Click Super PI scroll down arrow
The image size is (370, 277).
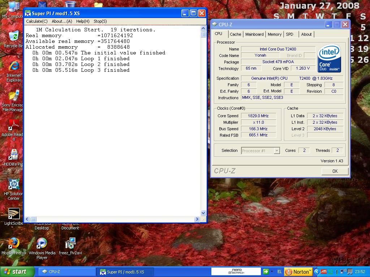click(203, 213)
